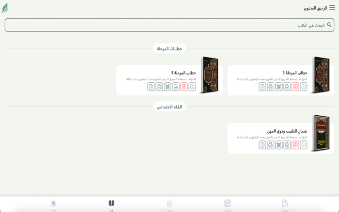Click the author line under خطاب المرحلة 3

272,79
